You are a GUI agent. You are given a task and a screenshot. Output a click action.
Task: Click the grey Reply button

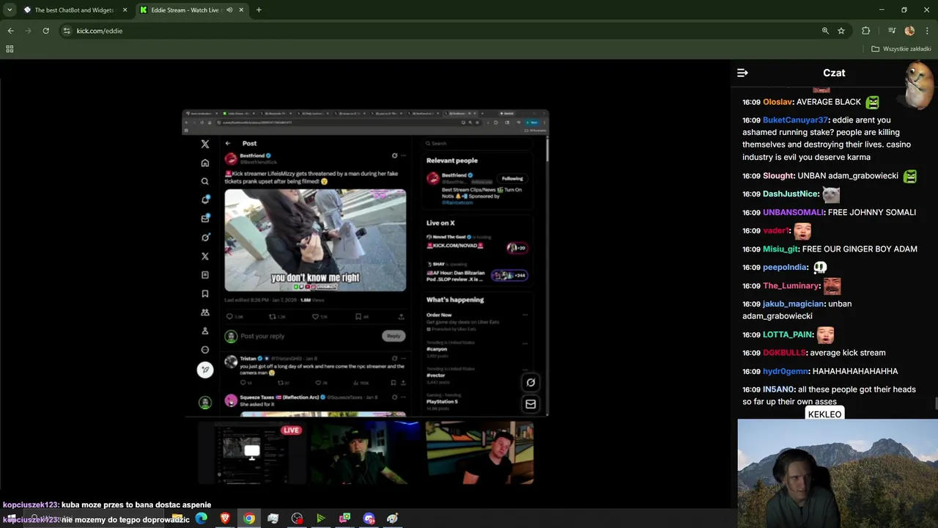[x=394, y=336]
